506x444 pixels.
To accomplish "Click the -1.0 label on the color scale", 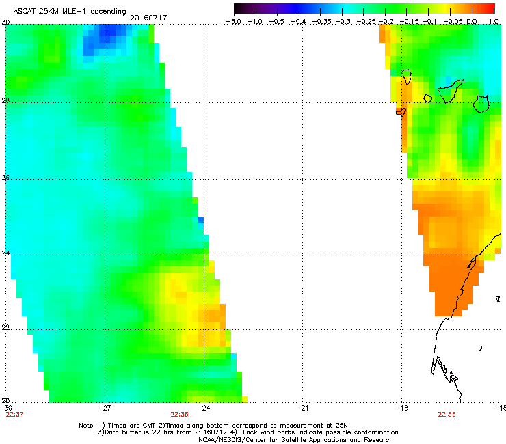I will [x=255, y=22].
